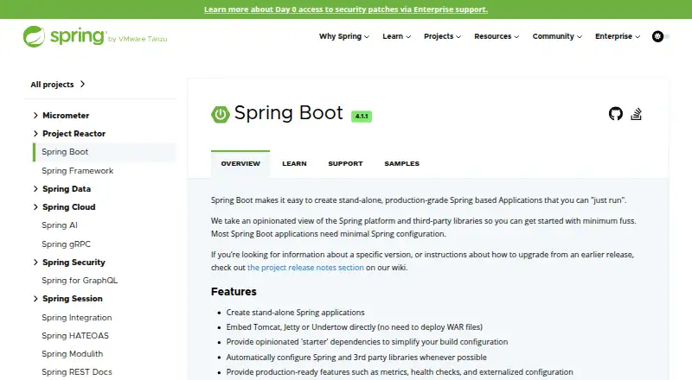Switch to the Samples tab
The width and height of the screenshot is (692, 380).
point(401,163)
